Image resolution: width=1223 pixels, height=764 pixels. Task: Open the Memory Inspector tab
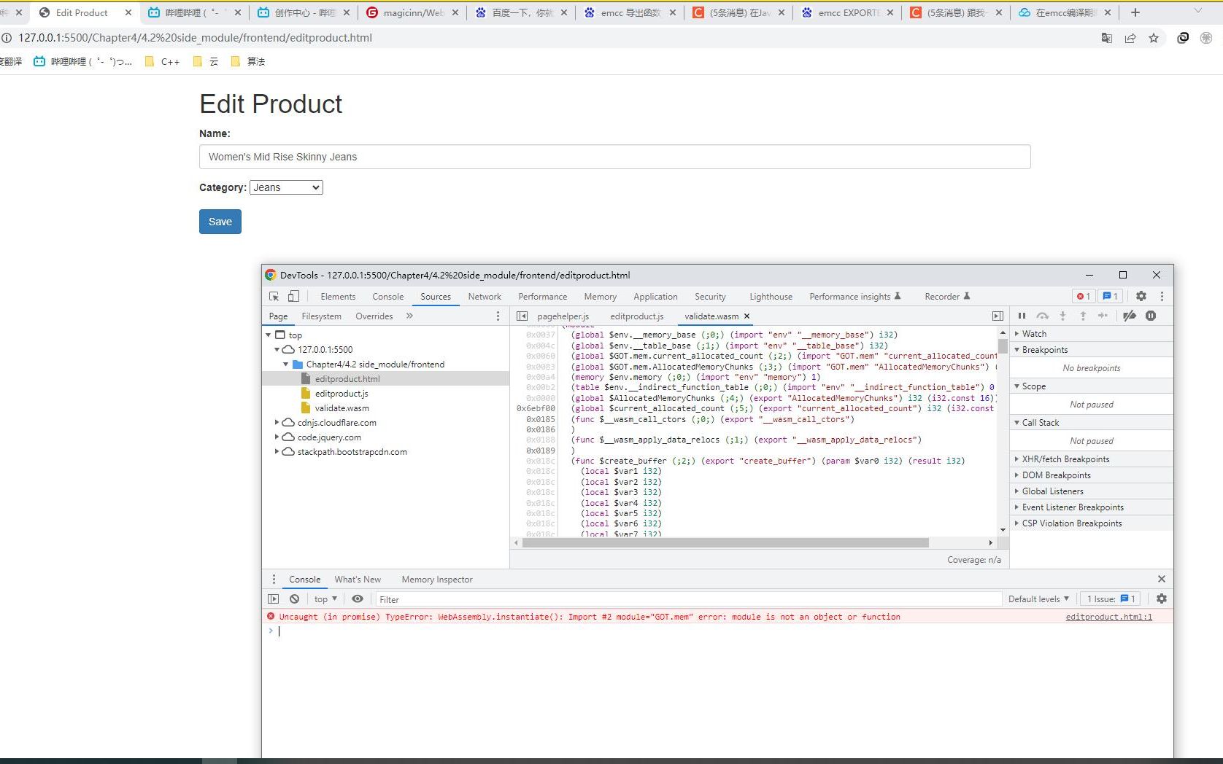[x=436, y=579]
